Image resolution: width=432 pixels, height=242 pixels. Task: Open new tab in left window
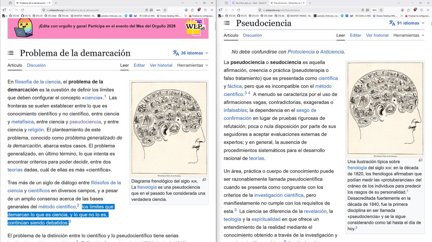coord(56,3)
